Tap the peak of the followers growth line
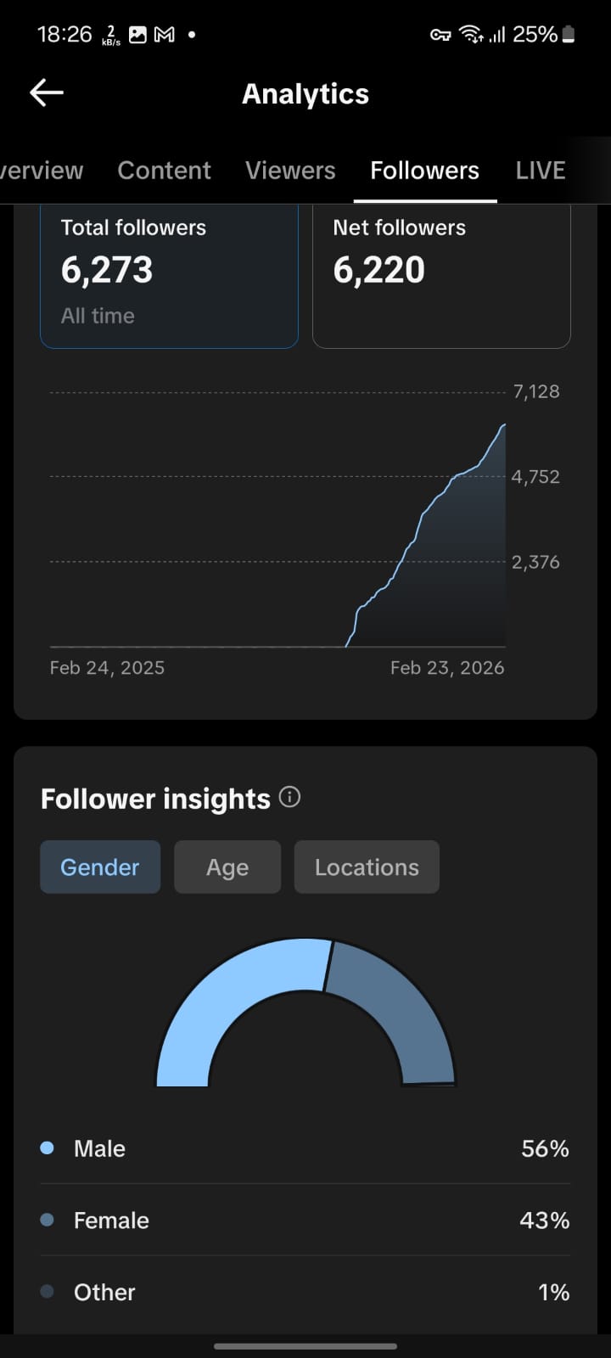Screen dimensions: 611x1358 [x=504, y=425]
